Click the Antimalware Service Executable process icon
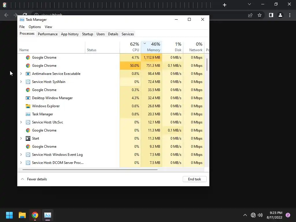 tap(28, 74)
